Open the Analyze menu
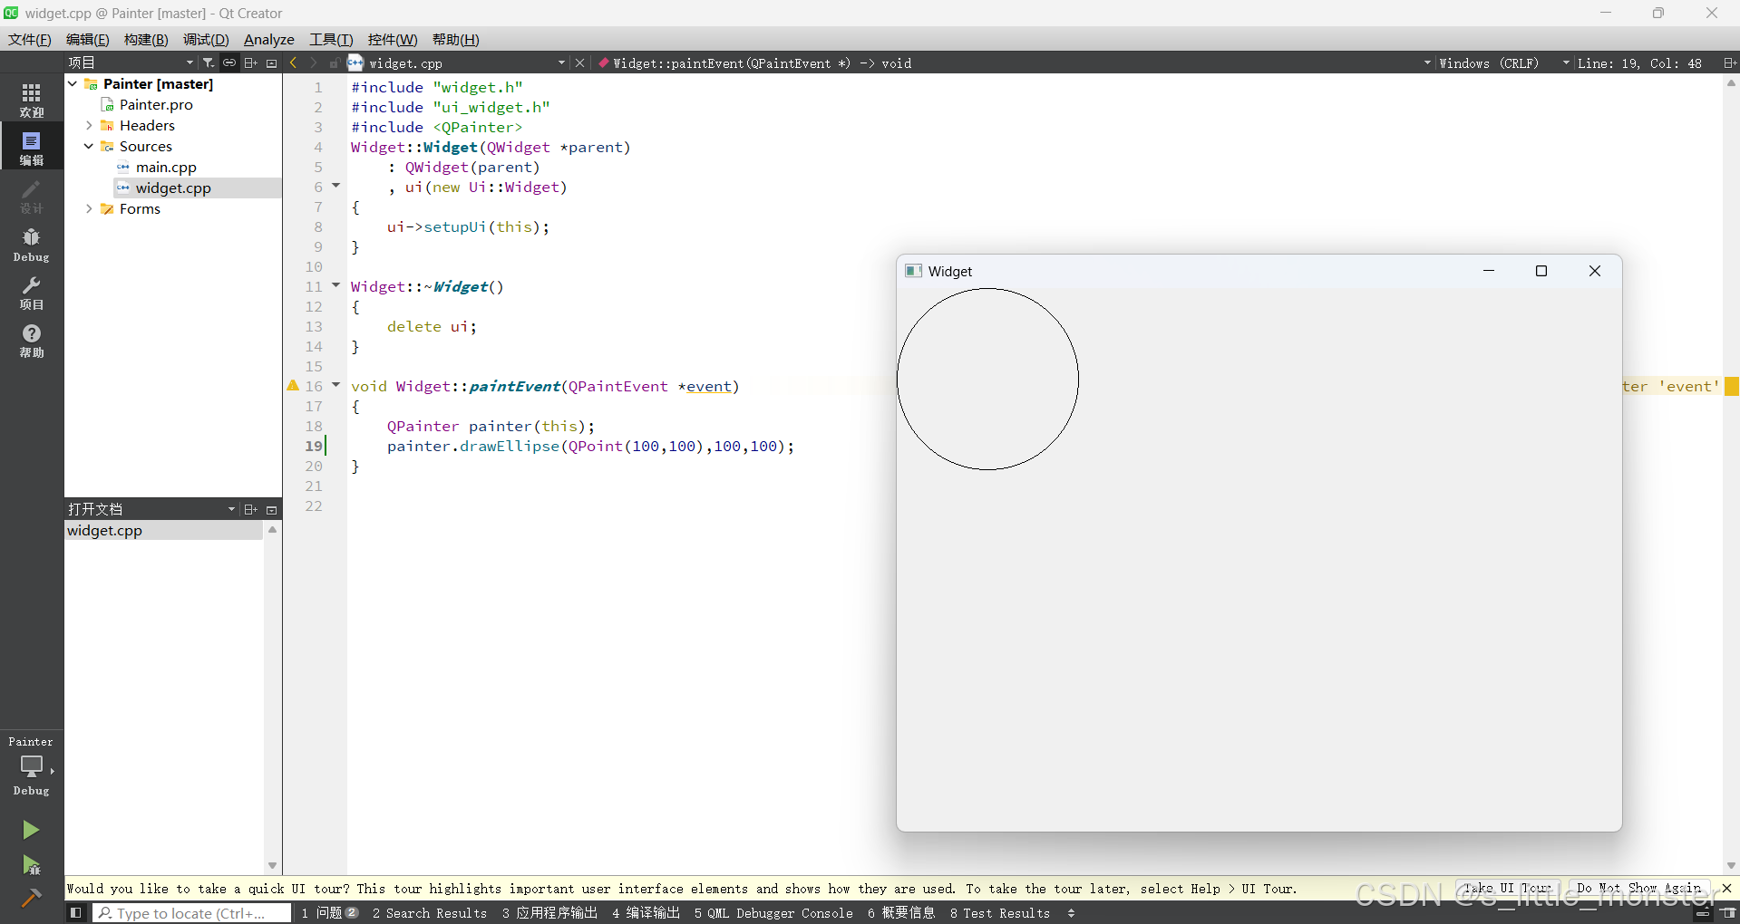The image size is (1740, 924). [x=269, y=39]
